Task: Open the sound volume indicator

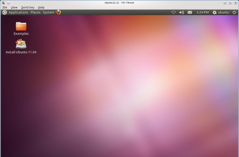Action: (181, 12)
